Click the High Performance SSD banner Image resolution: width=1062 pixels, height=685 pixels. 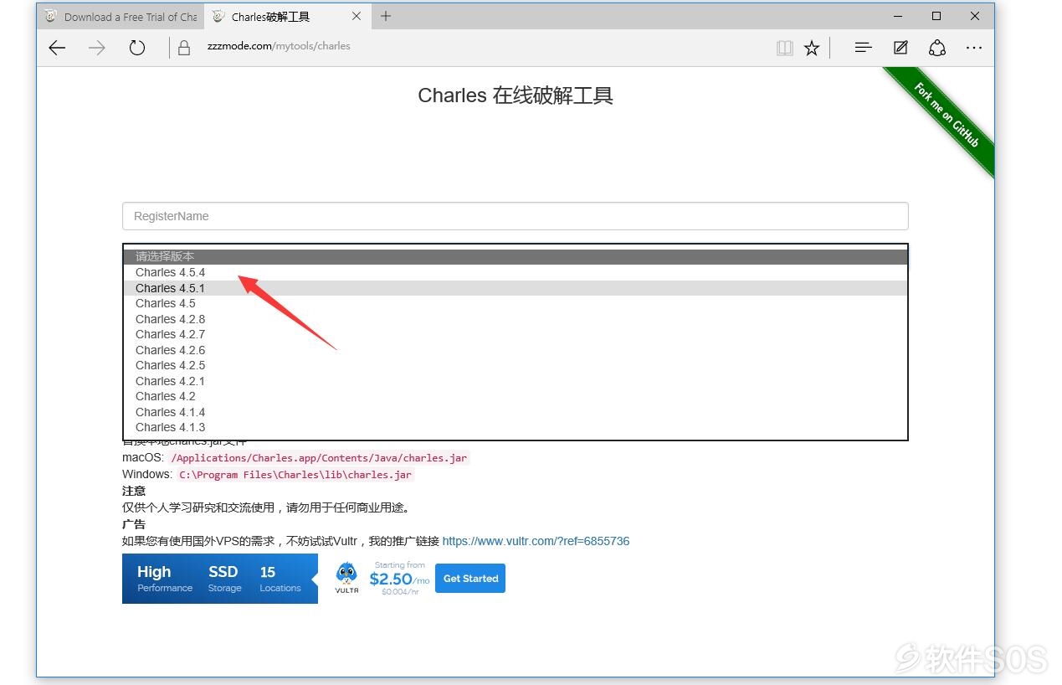pos(220,579)
